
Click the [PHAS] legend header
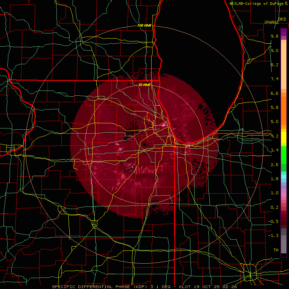[x=271, y=22]
